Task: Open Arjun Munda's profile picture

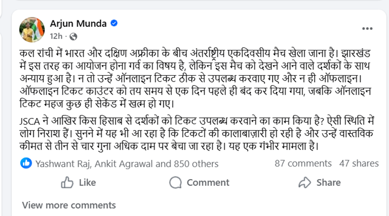Action: 32,30
